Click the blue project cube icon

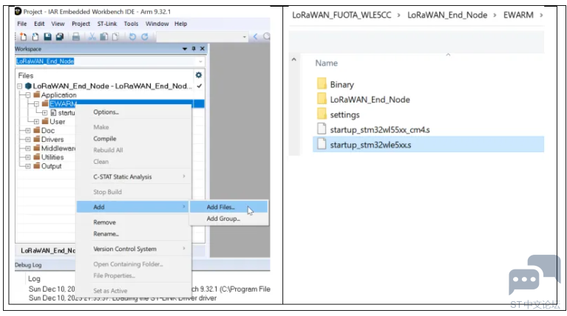[x=28, y=86]
